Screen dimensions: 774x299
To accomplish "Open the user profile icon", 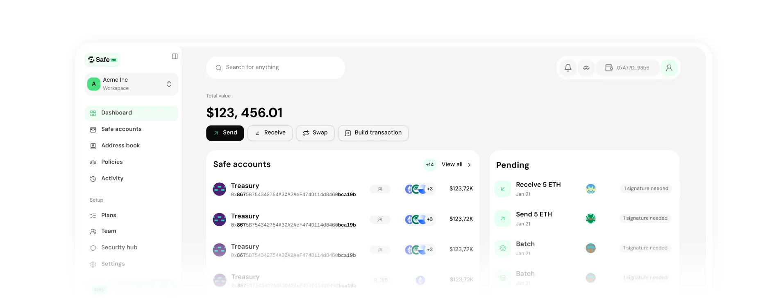I will coord(669,68).
